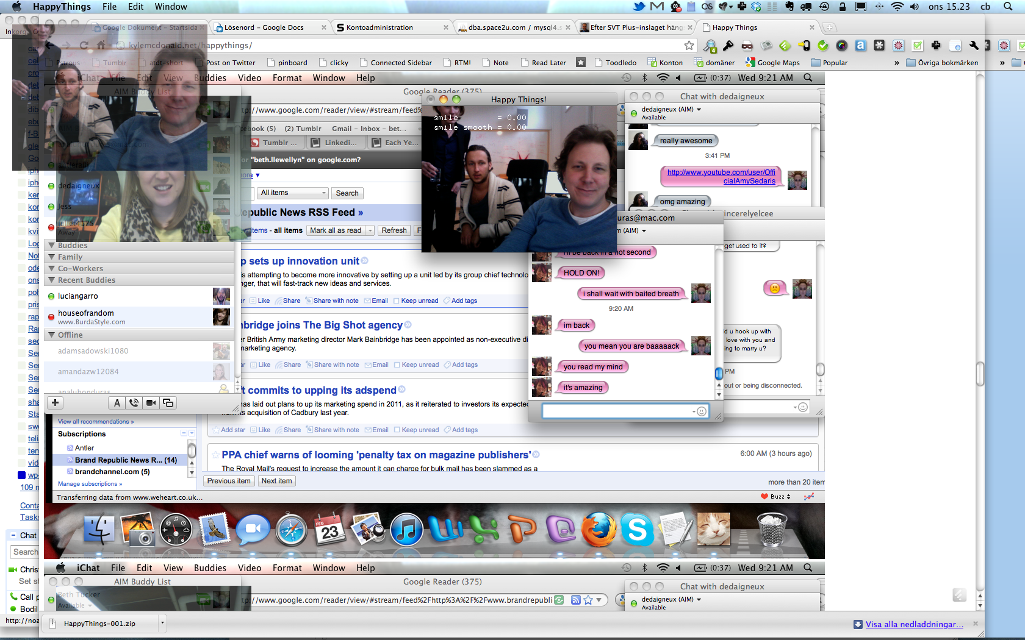Switch to the Kontoadministration tab
This screenshot has width=1025, height=640.
click(379, 27)
